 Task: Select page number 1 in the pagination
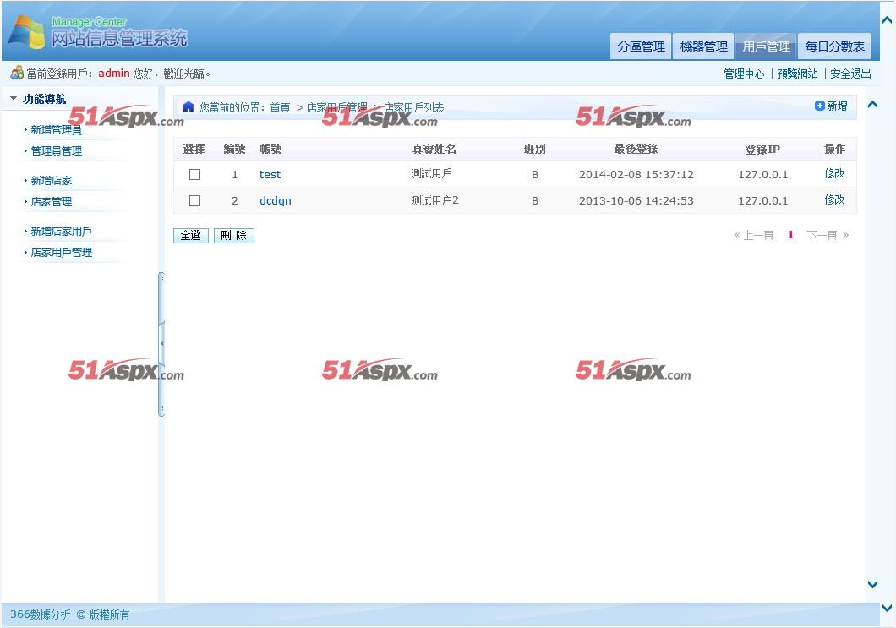tap(790, 235)
